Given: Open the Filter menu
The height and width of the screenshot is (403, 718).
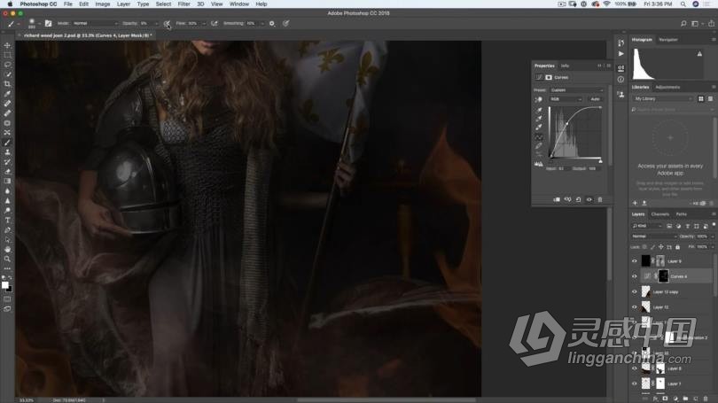Looking at the screenshot, I should tap(183, 4).
